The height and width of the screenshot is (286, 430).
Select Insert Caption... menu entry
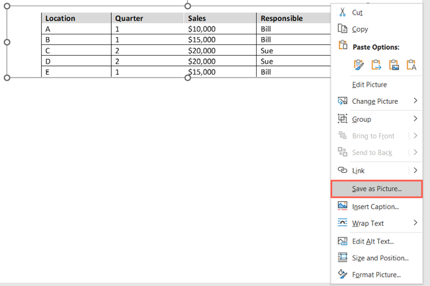375,207
